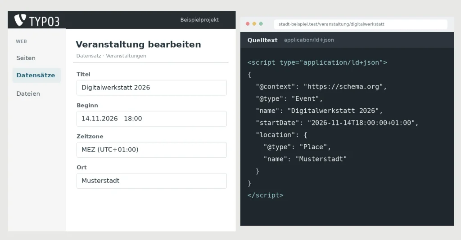Click the green window dot in browser
461x240 pixels.
click(261, 24)
